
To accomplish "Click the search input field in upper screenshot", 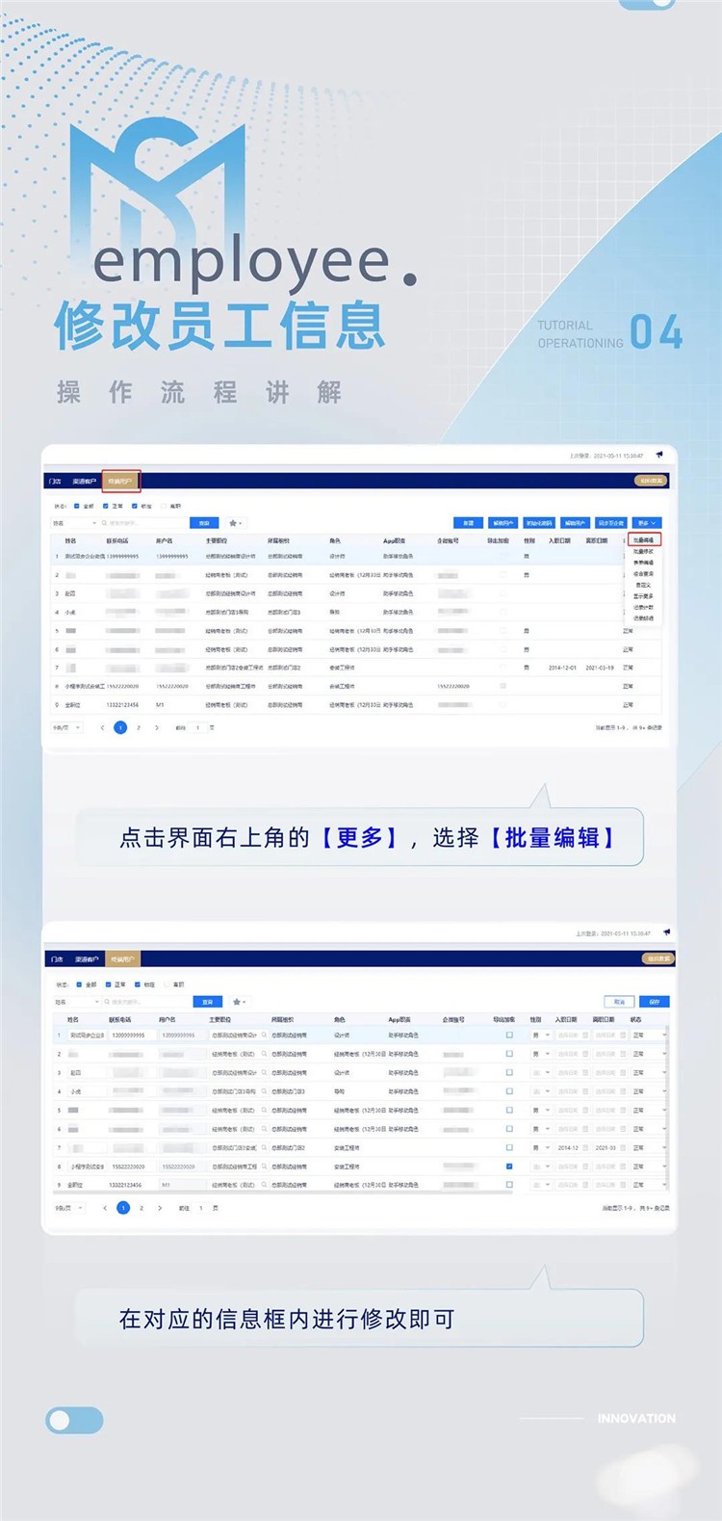I will click(x=144, y=523).
